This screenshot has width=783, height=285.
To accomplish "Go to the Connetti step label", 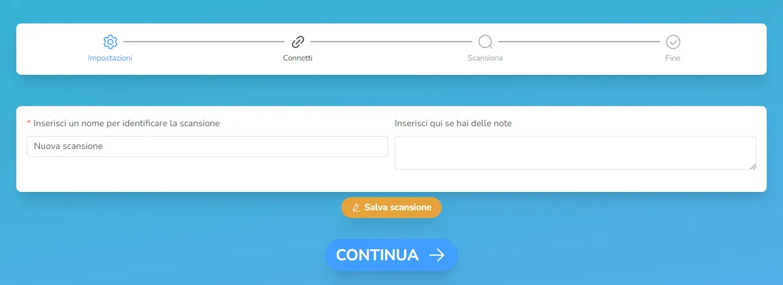I will pos(298,58).
